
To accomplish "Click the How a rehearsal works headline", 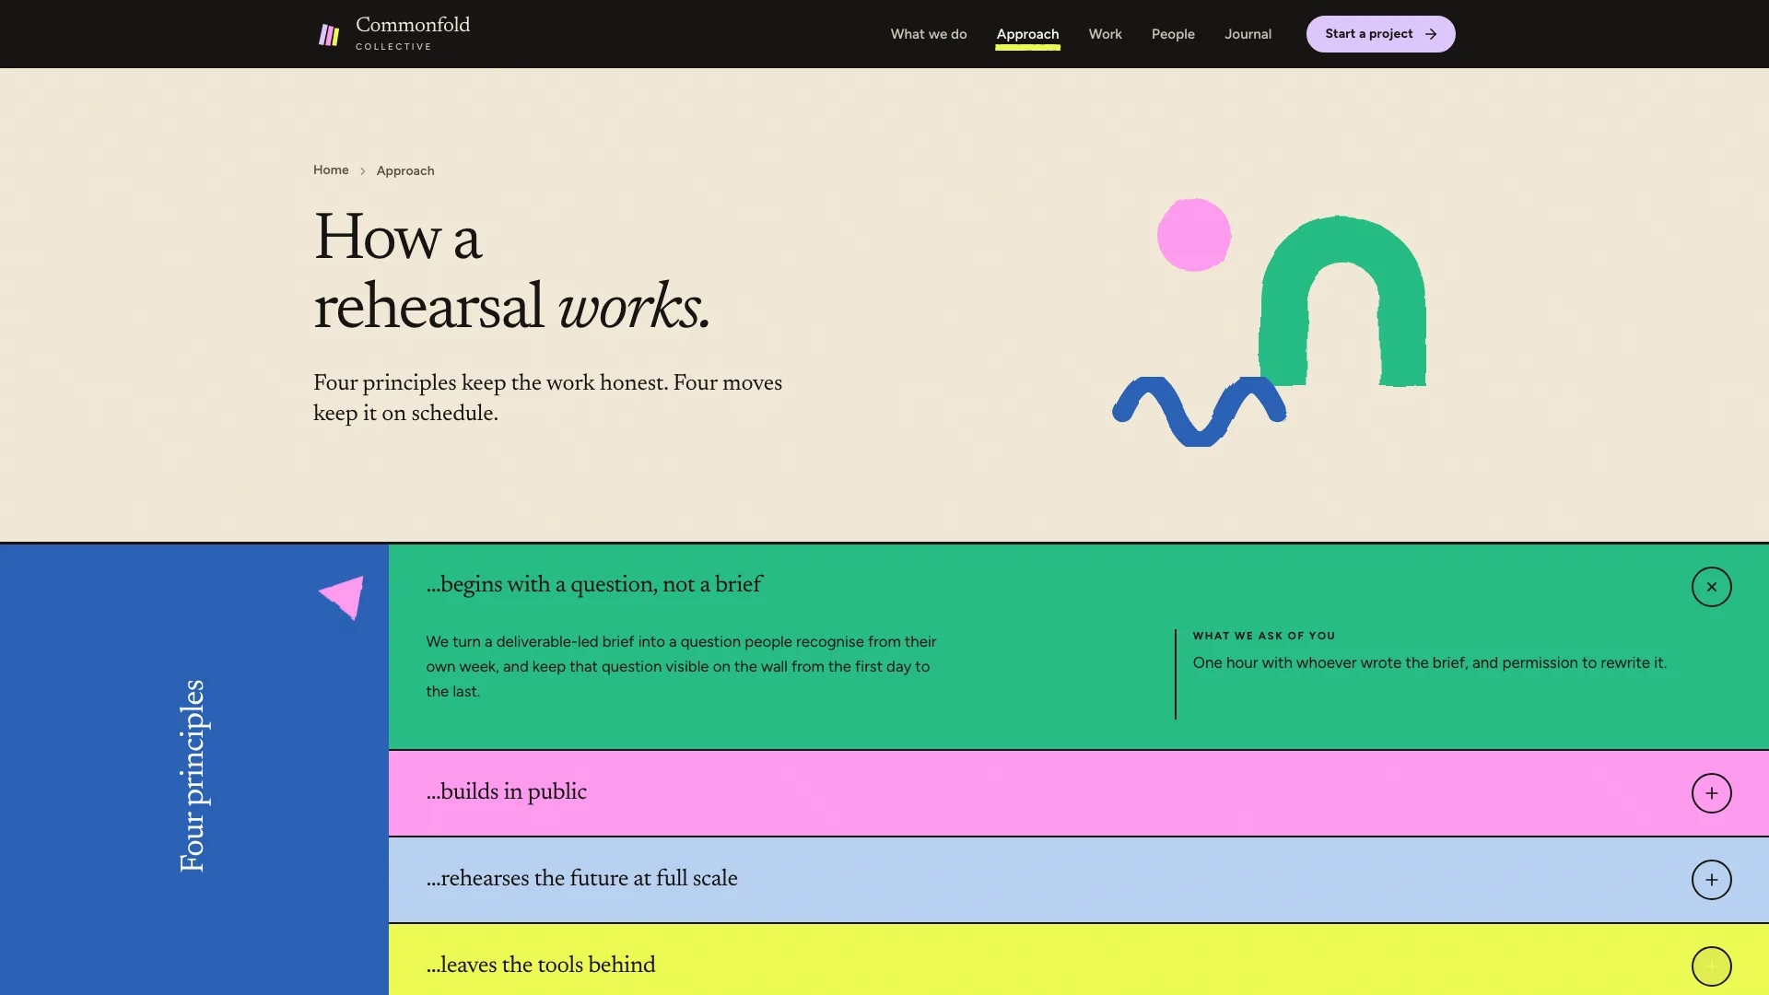I will [x=512, y=271].
